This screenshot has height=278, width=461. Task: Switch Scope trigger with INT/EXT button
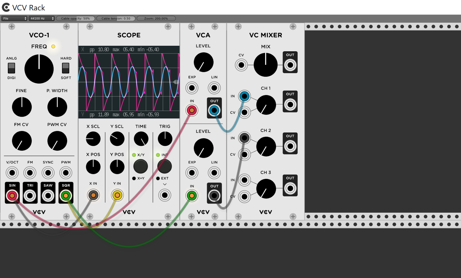pyautogui.click(x=165, y=166)
